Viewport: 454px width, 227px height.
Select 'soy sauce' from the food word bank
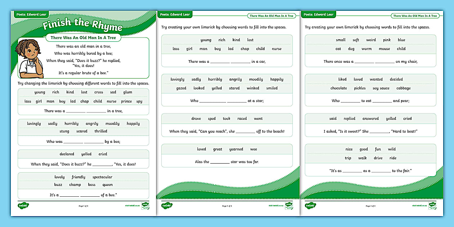pos(381,88)
